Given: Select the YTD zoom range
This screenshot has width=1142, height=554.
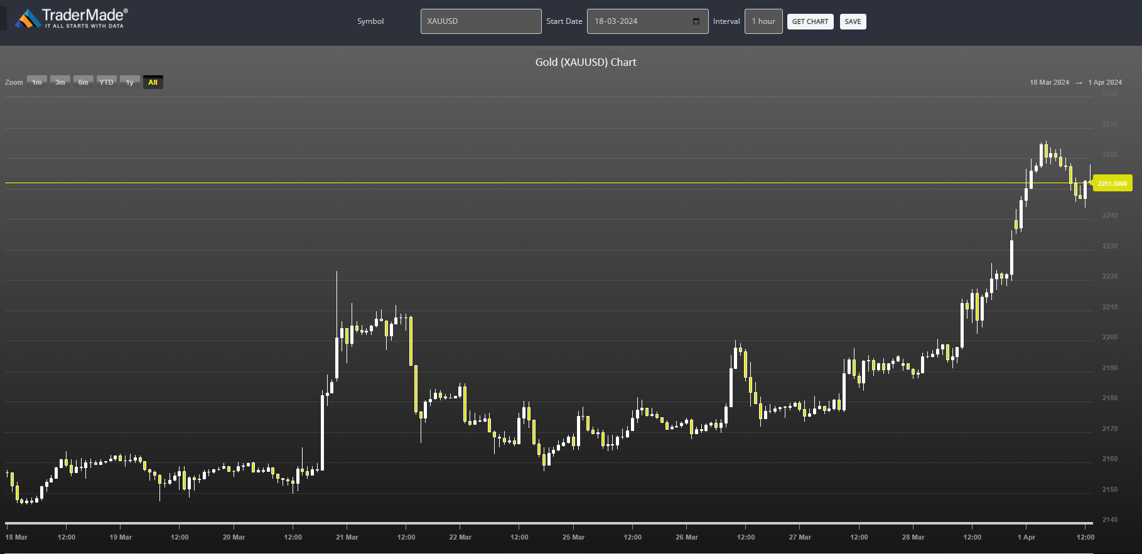Looking at the screenshot, I should (x=107, y=82).
